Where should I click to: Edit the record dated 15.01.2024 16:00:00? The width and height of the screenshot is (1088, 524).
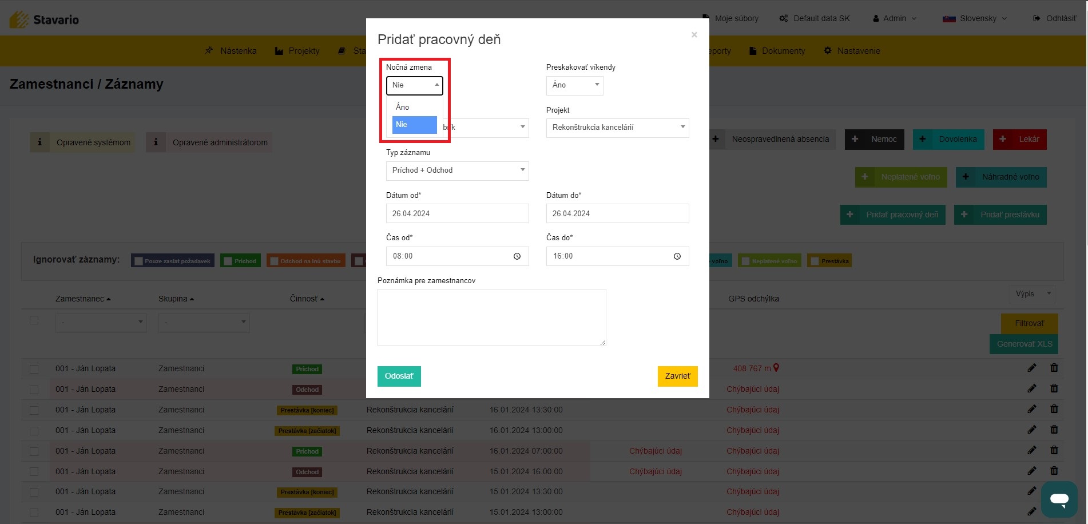tap(1032, 471)
